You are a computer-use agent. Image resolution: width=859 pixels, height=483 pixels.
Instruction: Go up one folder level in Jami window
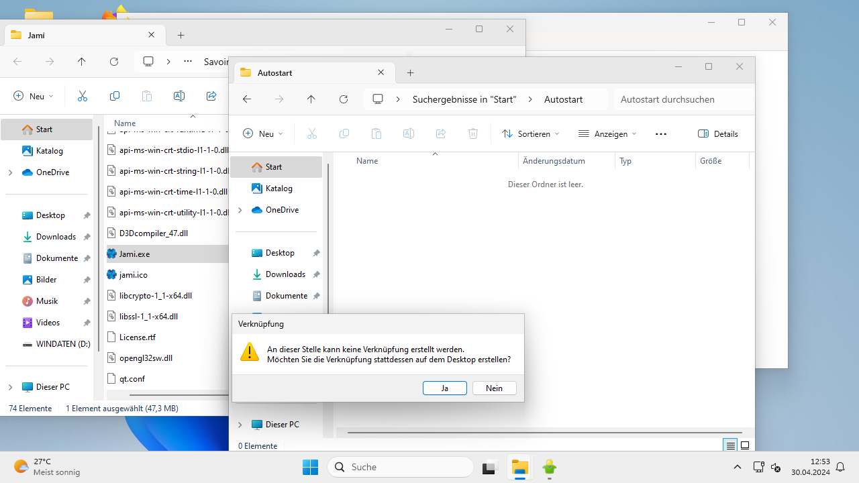82,61
